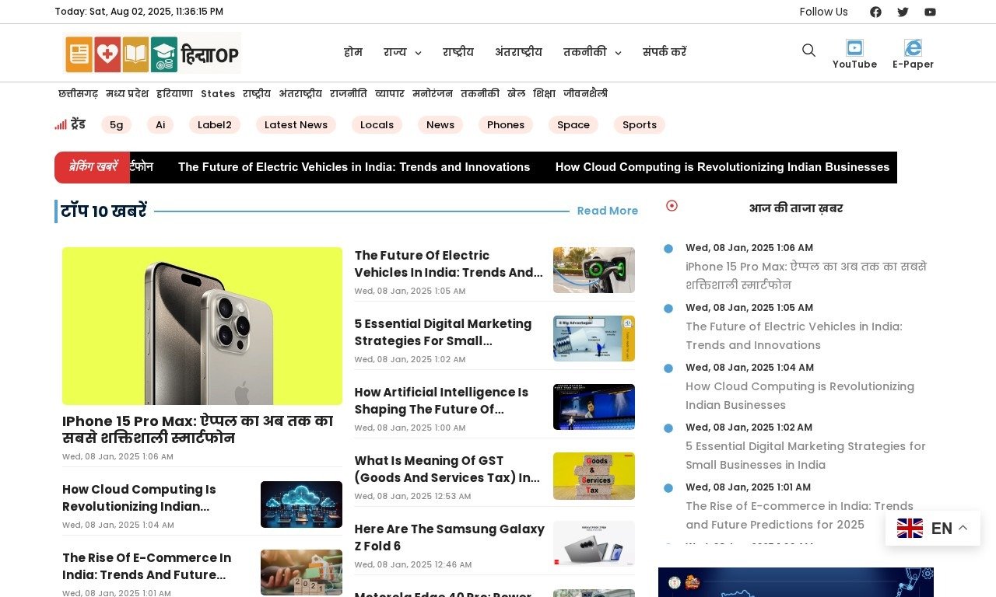Open the E-Paper icon
Viewport: 996px width, 597px height.
(912, 47)
